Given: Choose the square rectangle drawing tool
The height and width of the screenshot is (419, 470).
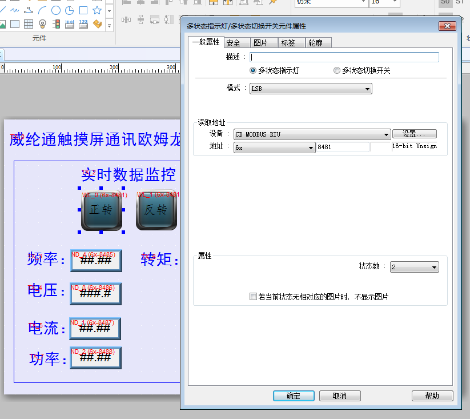Looking at the screenshot, I should coord(83,10).
